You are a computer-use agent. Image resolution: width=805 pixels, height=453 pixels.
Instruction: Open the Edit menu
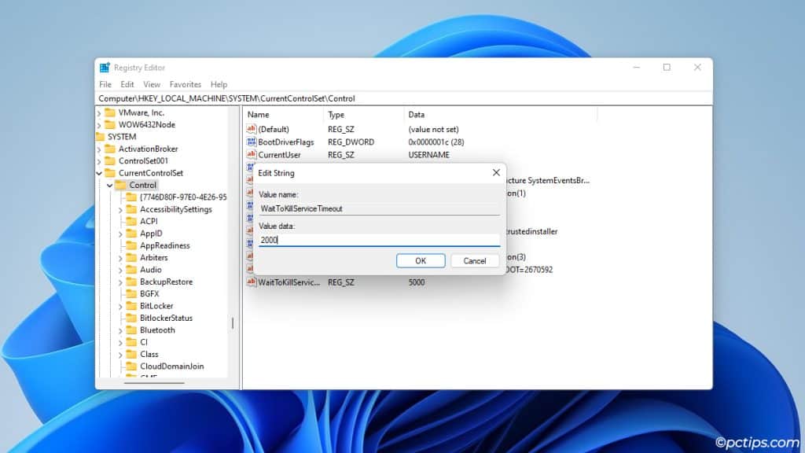tap(127, 84)
